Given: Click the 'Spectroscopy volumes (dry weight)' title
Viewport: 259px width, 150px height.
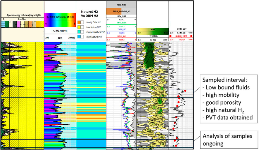Looking at the screenshot, I should click(x=24, y=15).
